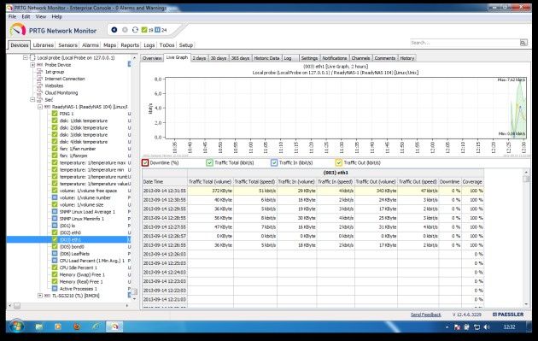Click the refresh icon in toolbar
This screenshot has height=341, width=538.
(135, 30)
